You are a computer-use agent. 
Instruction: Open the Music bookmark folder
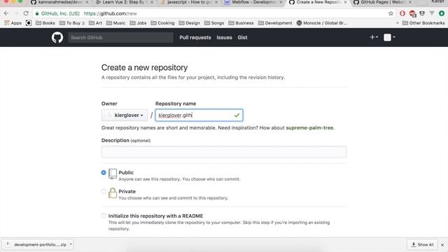[x=115, y=23]
